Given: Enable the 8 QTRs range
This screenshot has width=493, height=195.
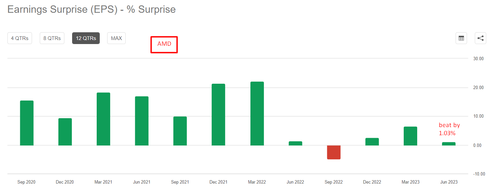Looking at the screenshot, I should point(52,38).
